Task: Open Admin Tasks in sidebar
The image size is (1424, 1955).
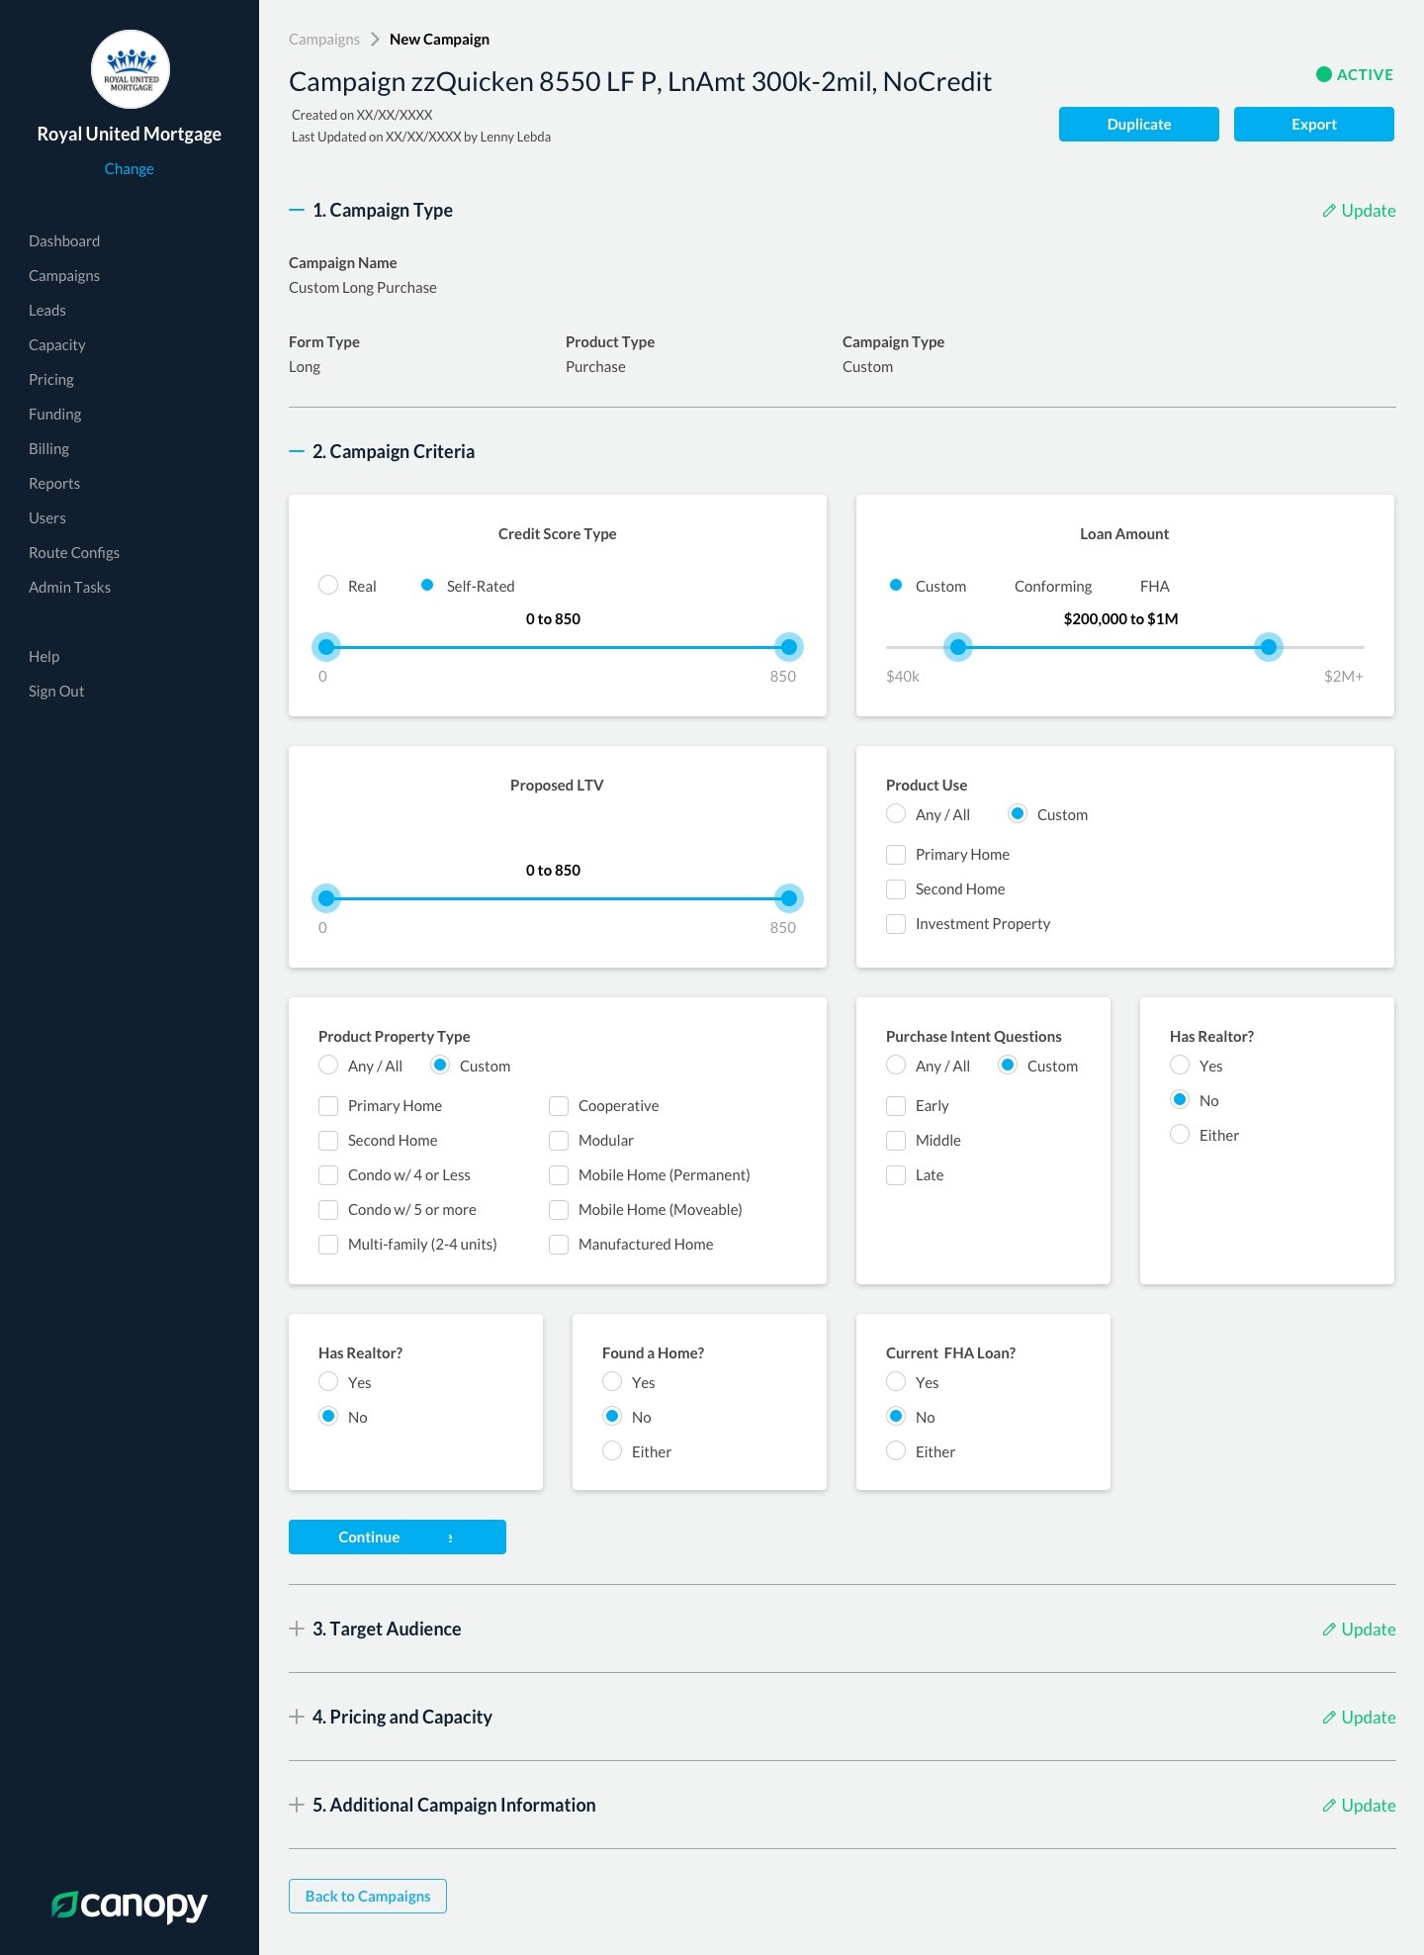Action: (x=69, y=587)
